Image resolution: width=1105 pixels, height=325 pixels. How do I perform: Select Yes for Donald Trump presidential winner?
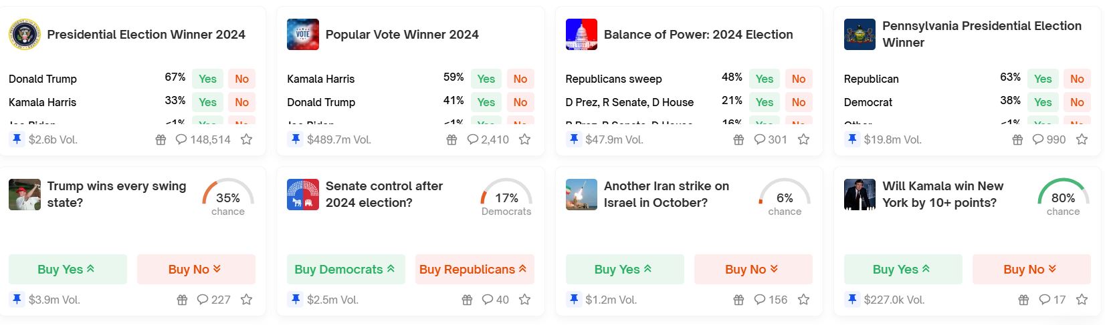tap(207, 79)
